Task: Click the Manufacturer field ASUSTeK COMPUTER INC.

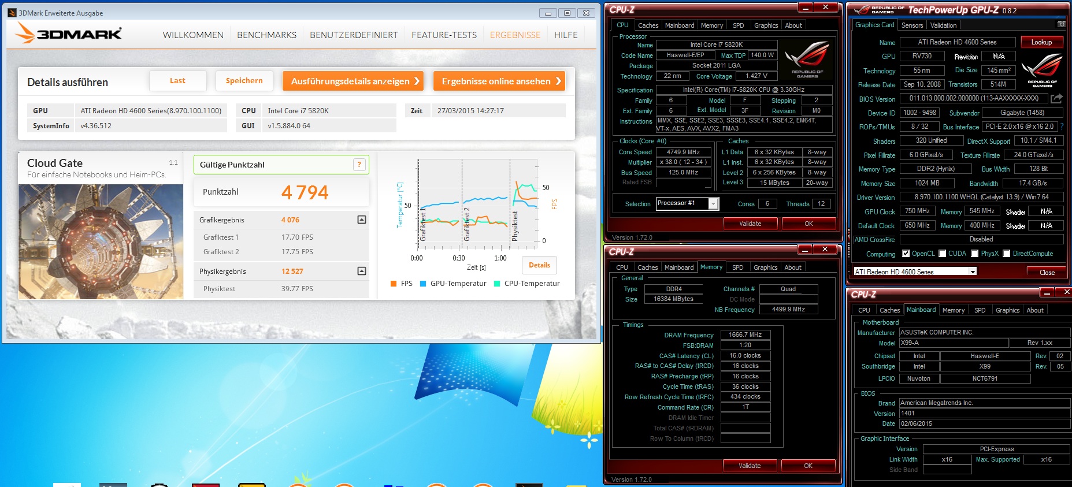Action: coord(985,332)
